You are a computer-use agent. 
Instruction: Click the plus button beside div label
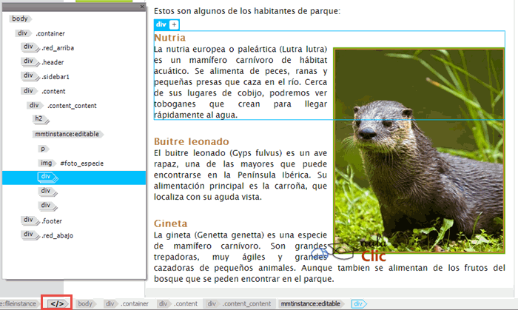point(175,25)
